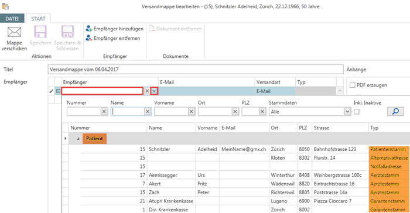Click the Speichern & Schliessen icon
The width and height of the screenshot is (410, 213).
[67, 32]
